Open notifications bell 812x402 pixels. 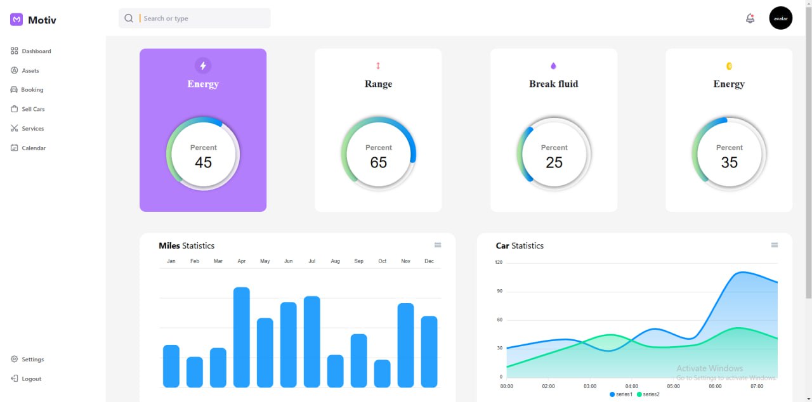pos(750,18)
